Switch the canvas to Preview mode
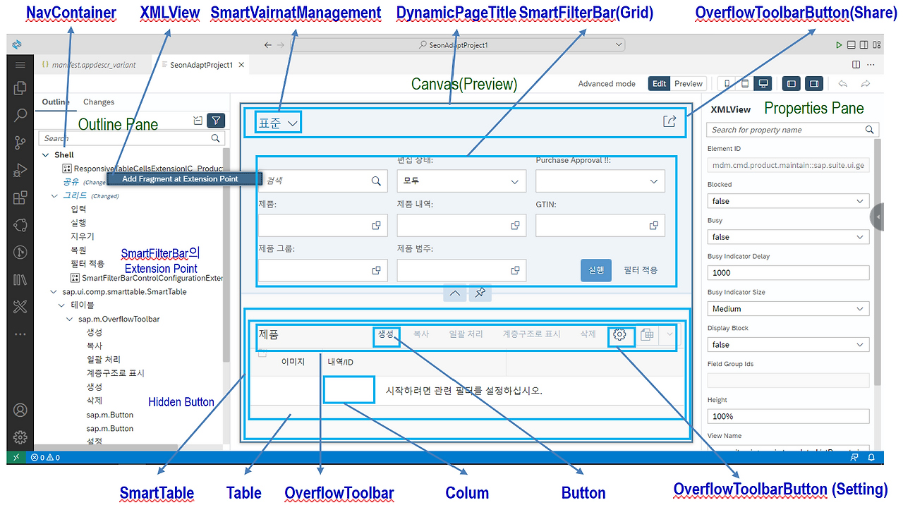This screenshot has width=903, height=505. 688,83
